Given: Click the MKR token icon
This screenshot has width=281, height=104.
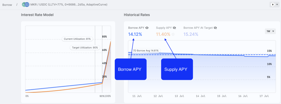Looking at the screenshot, I should click(24, 5).
